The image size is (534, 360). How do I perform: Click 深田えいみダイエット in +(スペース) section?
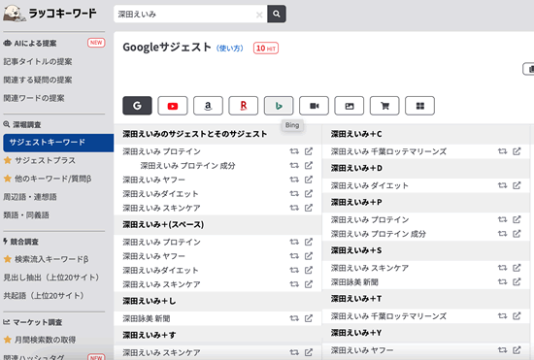coord(160,271)
